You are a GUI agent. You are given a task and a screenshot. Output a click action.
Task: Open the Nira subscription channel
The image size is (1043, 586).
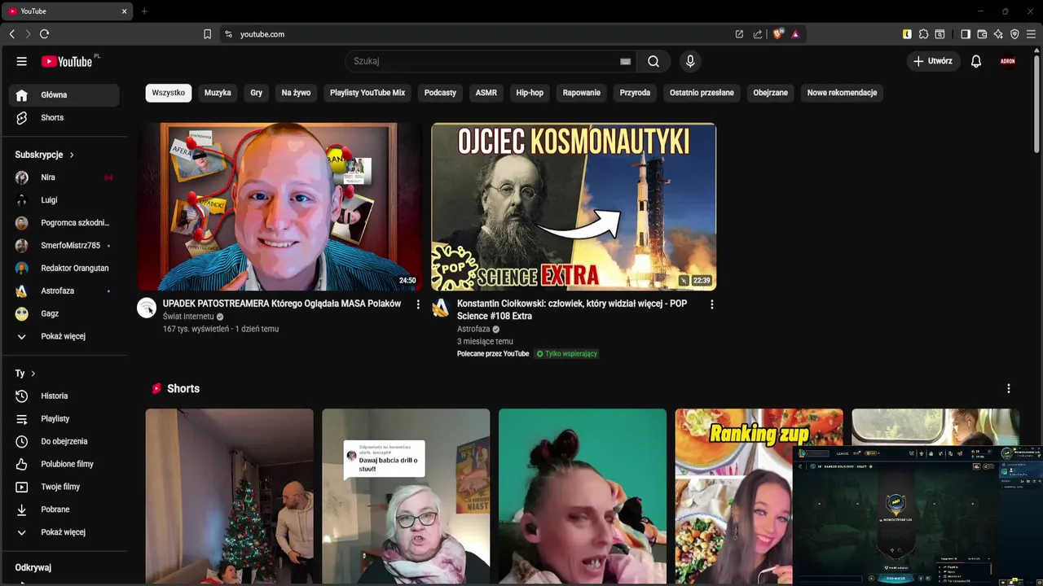[x=64, y=177]
